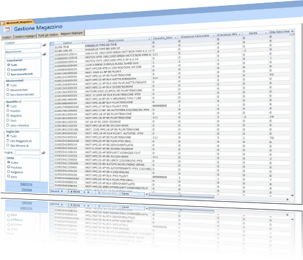Click the red arrow icon beside Codice field
Viewport: 303px width, 260px height.
44,45
